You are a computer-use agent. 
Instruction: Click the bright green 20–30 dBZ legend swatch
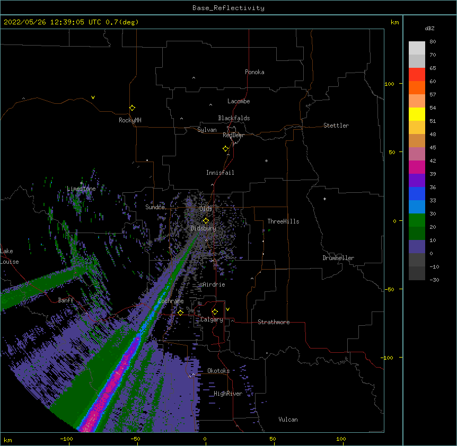417,220
